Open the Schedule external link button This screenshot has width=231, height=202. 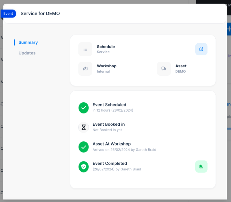[x=201, y=49]
